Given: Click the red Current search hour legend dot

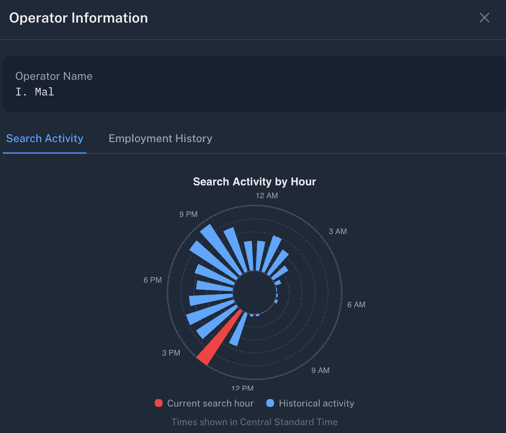Looking at the screenshot, I should tap(159, 403).
